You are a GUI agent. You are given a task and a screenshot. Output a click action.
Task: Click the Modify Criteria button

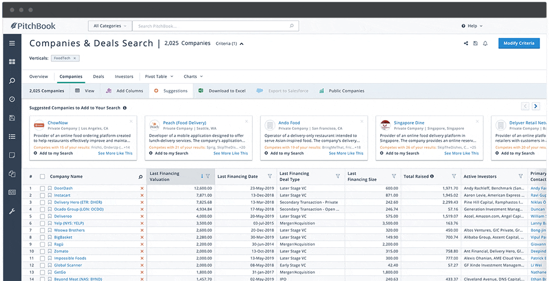click(x=518, y=43)
